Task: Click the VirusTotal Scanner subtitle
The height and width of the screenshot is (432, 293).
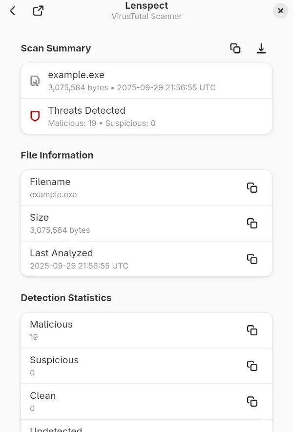Action: 146,16
